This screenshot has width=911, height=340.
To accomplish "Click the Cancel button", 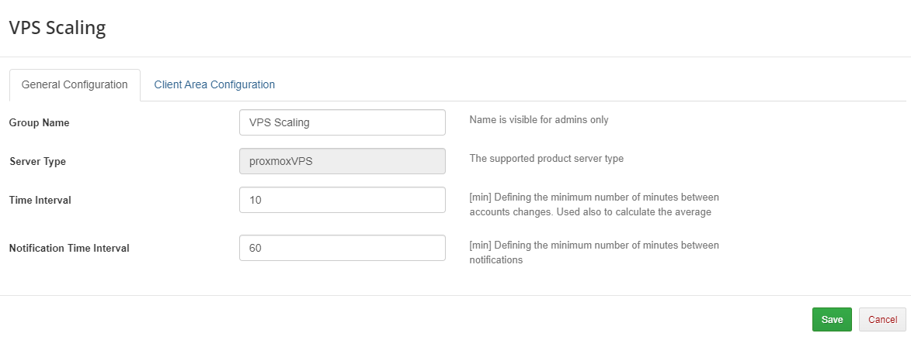I will click(882, 319).
